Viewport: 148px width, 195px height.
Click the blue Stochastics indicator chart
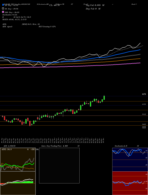point(130,160)
